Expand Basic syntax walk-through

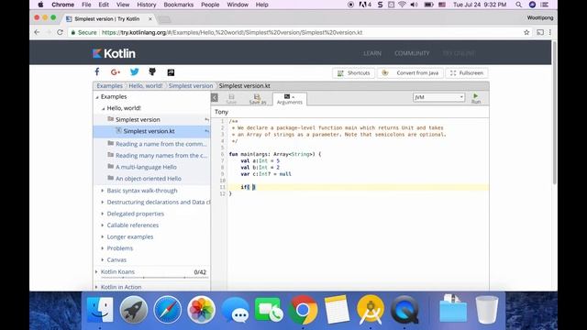[103, 191]
